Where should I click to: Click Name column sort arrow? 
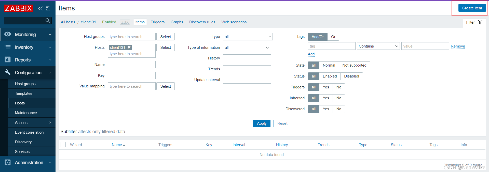coord(124,145)
